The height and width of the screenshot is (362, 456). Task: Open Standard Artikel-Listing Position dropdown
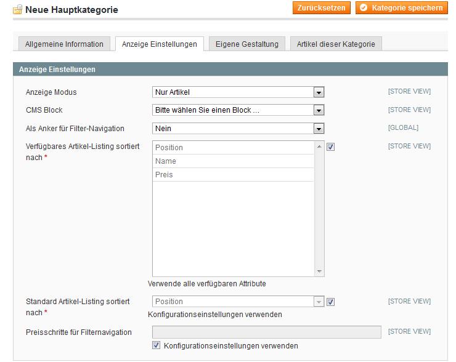pos(238,302)
